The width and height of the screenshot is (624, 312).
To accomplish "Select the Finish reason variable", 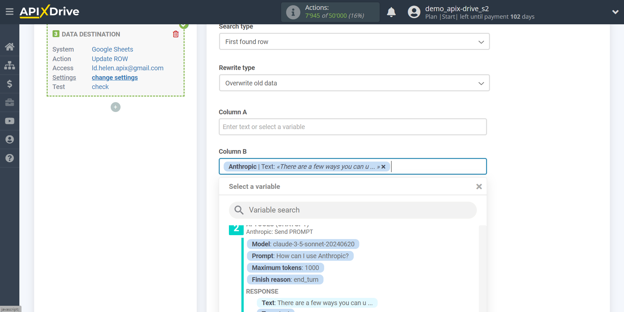I will [285, 279].
